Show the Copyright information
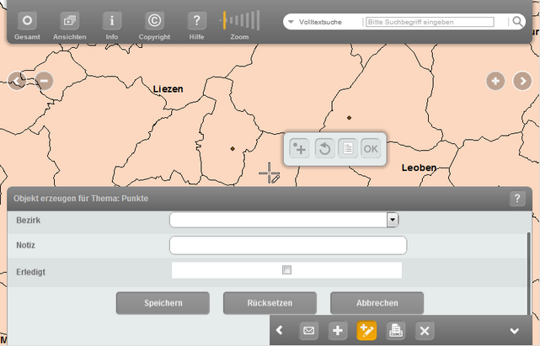Image resolution: width=540 pixels, height=346 pixels. click(x=154, y=21)
